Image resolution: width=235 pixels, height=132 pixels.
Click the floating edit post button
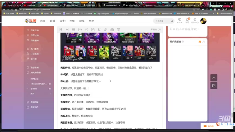(x=214, y=86)
